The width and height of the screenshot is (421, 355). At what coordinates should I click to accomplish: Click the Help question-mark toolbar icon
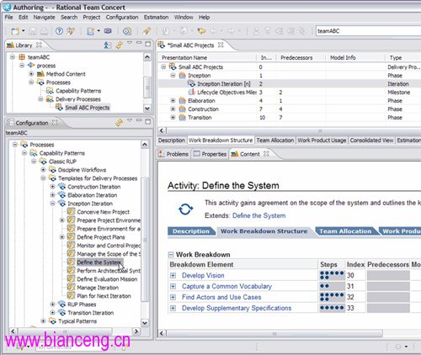[x=59, y=31]
